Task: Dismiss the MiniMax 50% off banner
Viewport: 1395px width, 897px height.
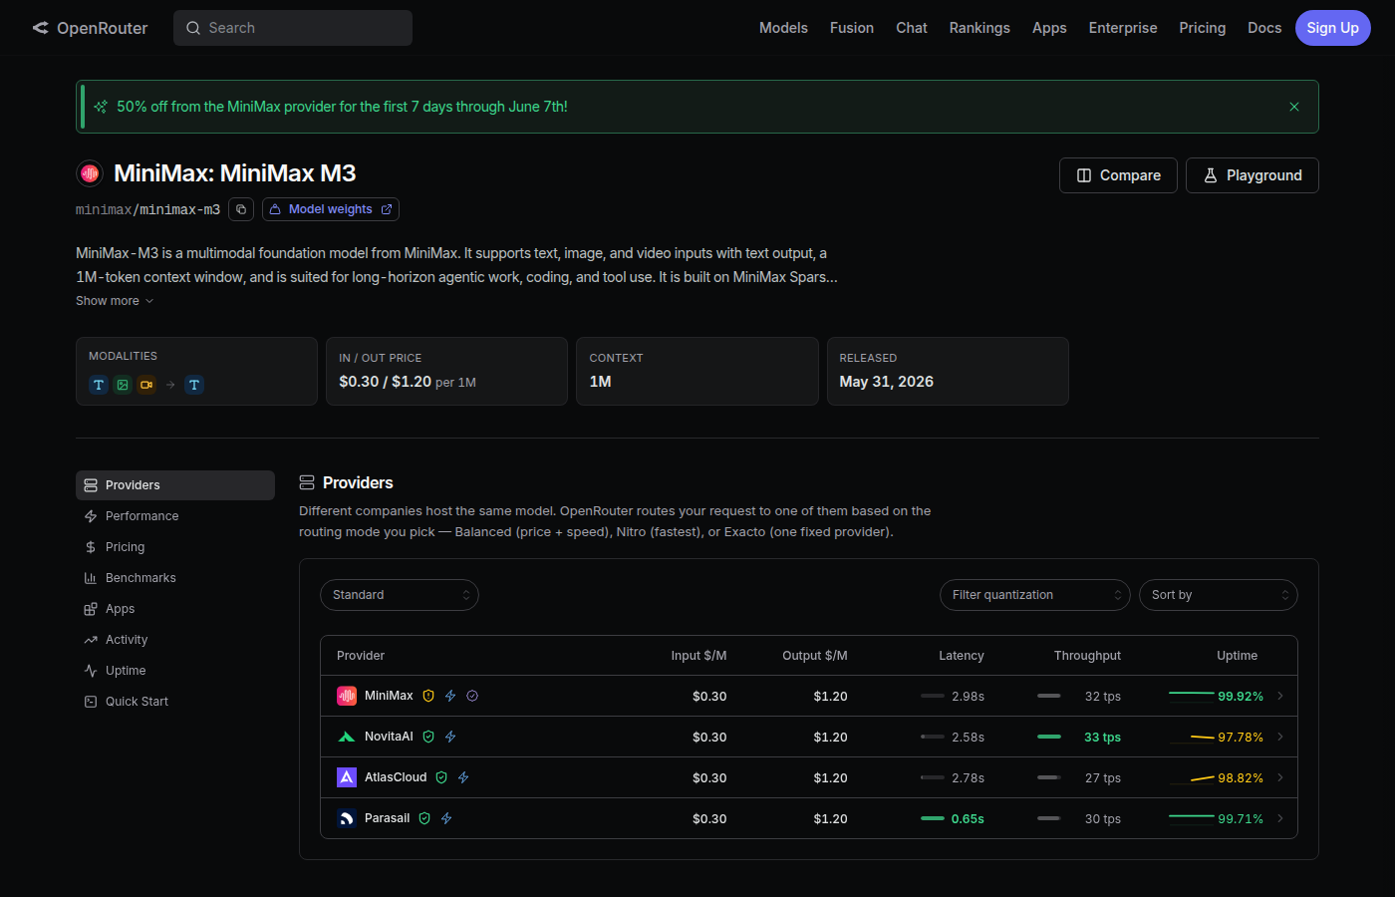Action: [1294, 107]
